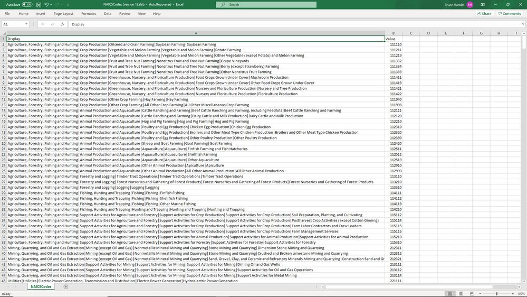Open the Help tab
This screenshot has height=297, width=527.
coord(157,14)
